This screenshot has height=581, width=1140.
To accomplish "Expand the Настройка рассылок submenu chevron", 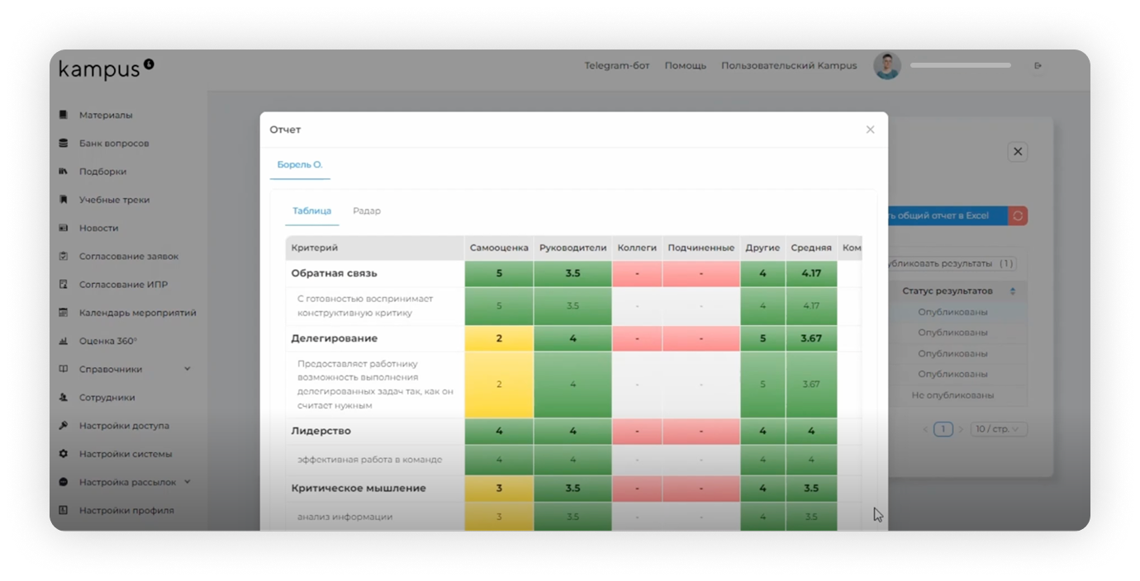I will point(188,482).
